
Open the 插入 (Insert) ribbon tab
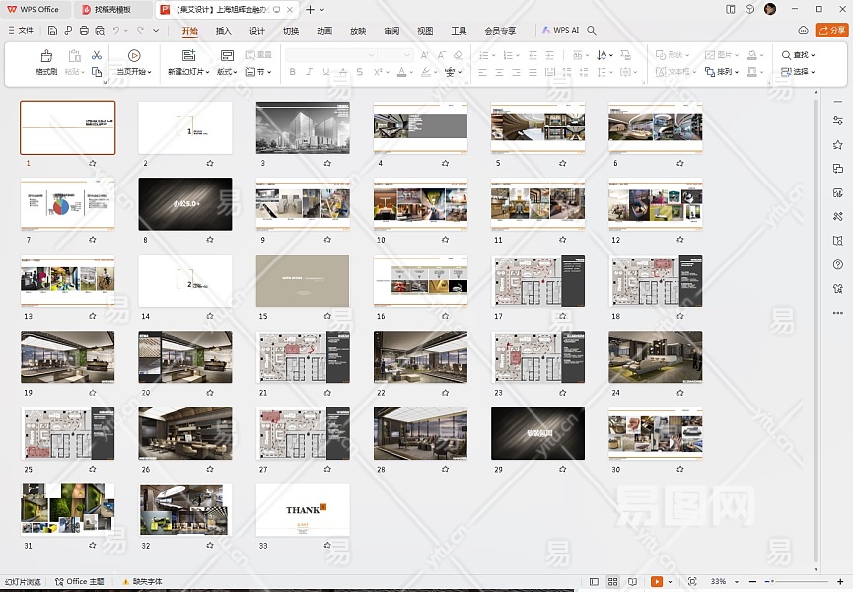[224, 31]
